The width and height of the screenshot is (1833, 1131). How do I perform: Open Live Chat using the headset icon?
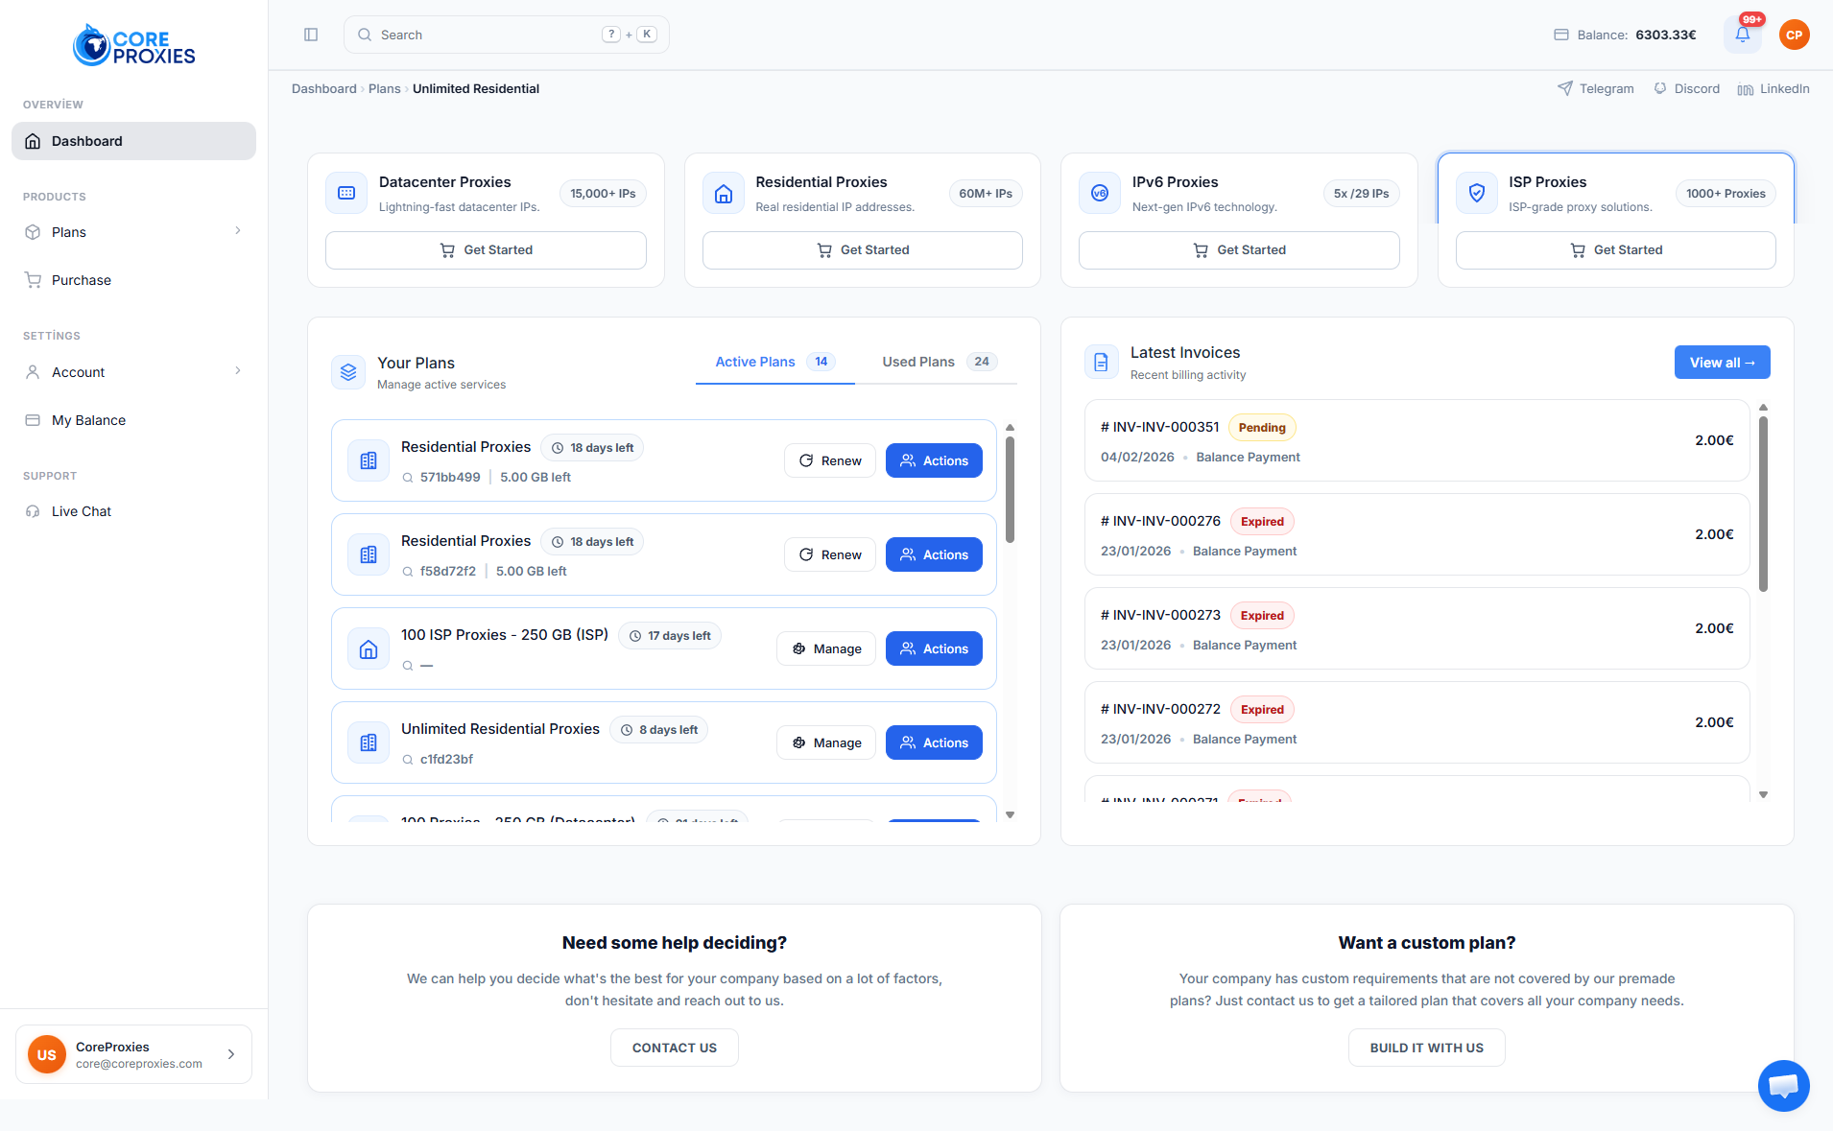[33, 510]
